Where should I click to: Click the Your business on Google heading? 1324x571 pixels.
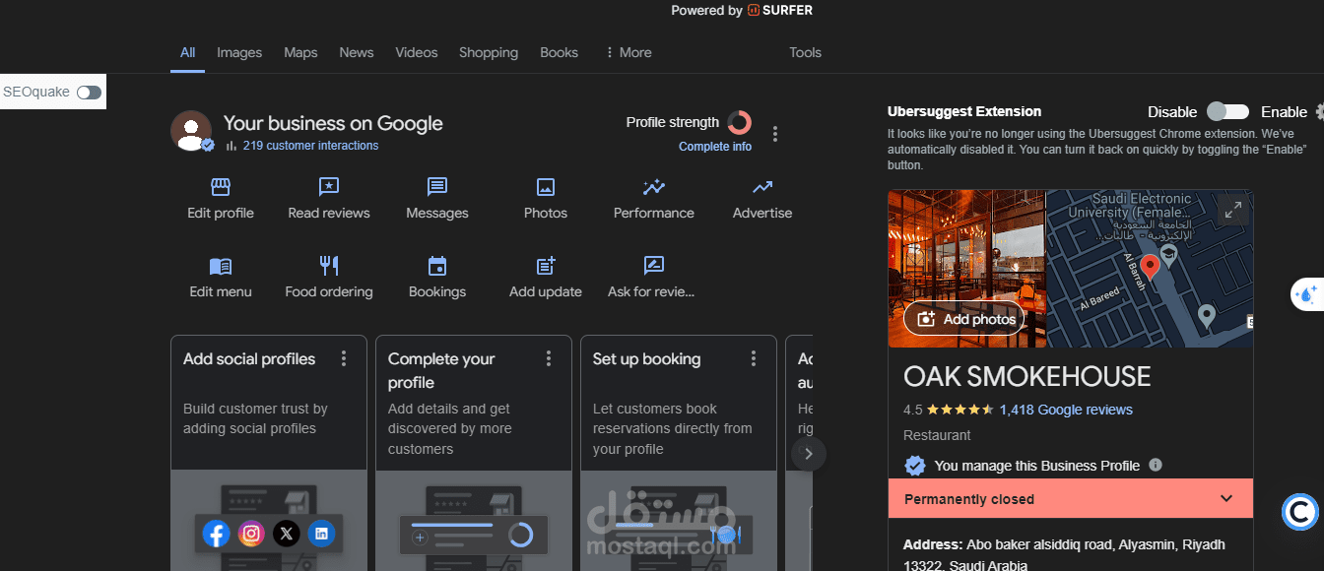coord(333,123)
